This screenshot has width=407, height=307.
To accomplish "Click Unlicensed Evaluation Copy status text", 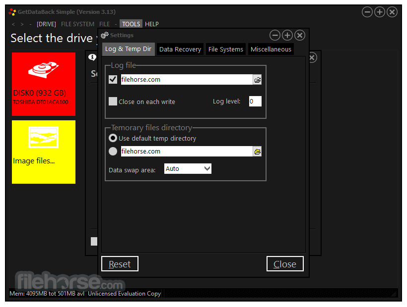I will pos(124,294).
